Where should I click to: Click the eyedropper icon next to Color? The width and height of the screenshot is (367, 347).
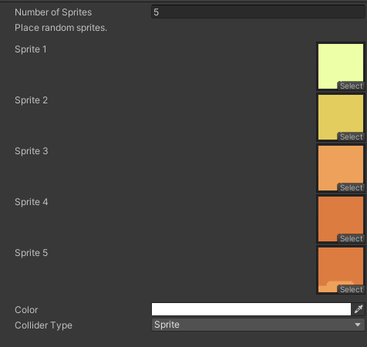click(x=359, y=309)
